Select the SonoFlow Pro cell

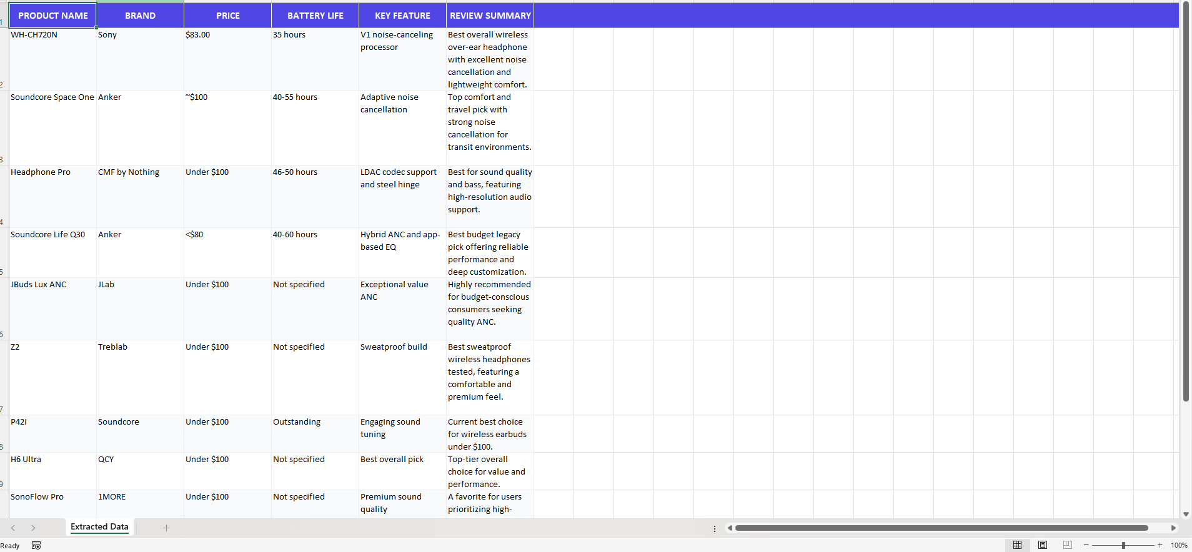[53, 504]
